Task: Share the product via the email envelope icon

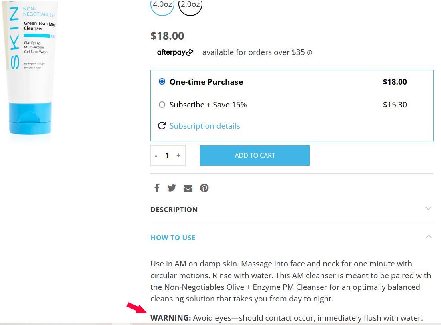Action: point(188,188)
